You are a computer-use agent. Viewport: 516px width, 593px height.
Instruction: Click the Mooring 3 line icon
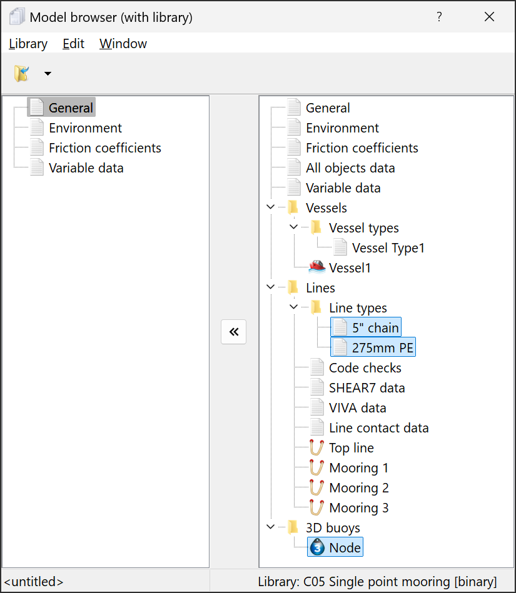tap(317, 508)
